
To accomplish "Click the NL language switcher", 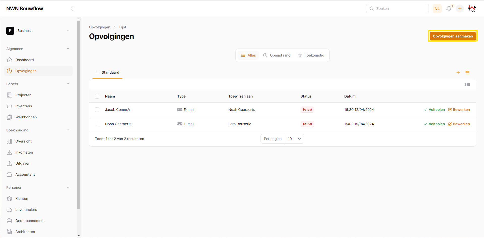I will (x=437, y=9).
